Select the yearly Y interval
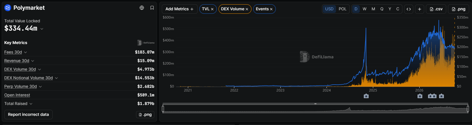Screen dimensions: 472x125 coord(390,9)
